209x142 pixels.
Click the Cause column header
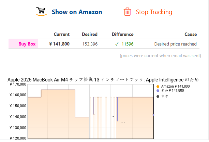(x=191, y=34)
